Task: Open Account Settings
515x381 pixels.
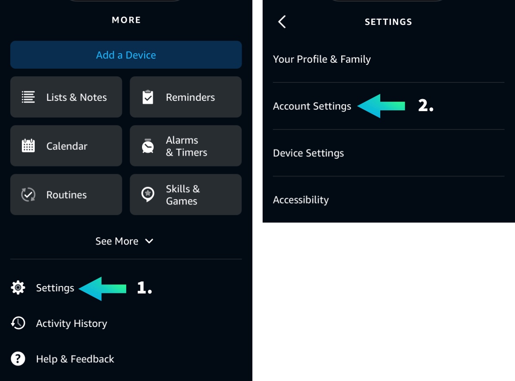Action: [312, 106]
